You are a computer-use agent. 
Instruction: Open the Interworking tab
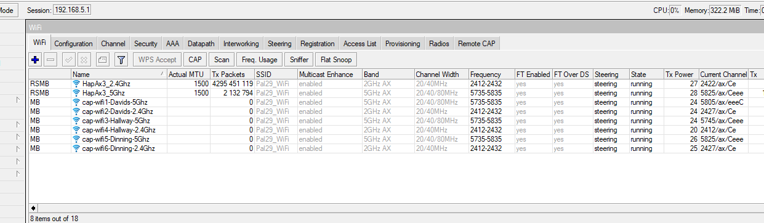click(241, 44)
